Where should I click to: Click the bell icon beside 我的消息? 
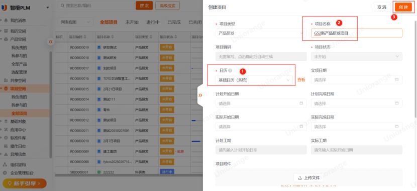(6, 20)
